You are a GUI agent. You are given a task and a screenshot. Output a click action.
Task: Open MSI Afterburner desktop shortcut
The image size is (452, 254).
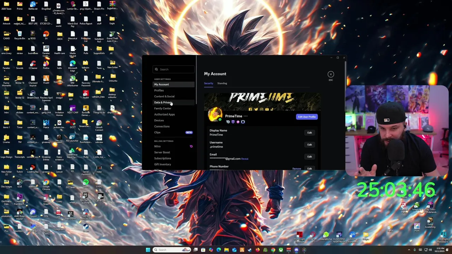[x=72, y=81]
